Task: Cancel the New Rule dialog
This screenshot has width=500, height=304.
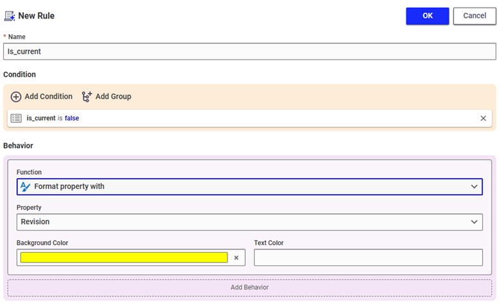Action: click(474, 16)
